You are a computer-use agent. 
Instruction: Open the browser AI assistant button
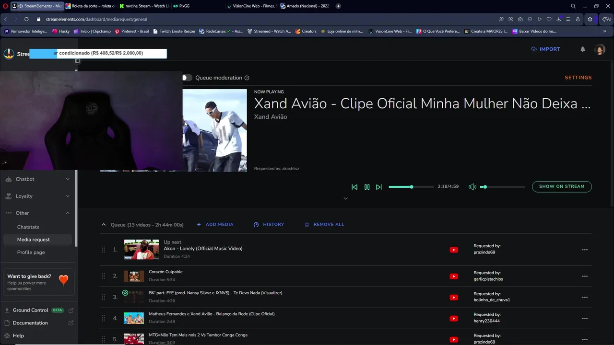pos(606,19)
